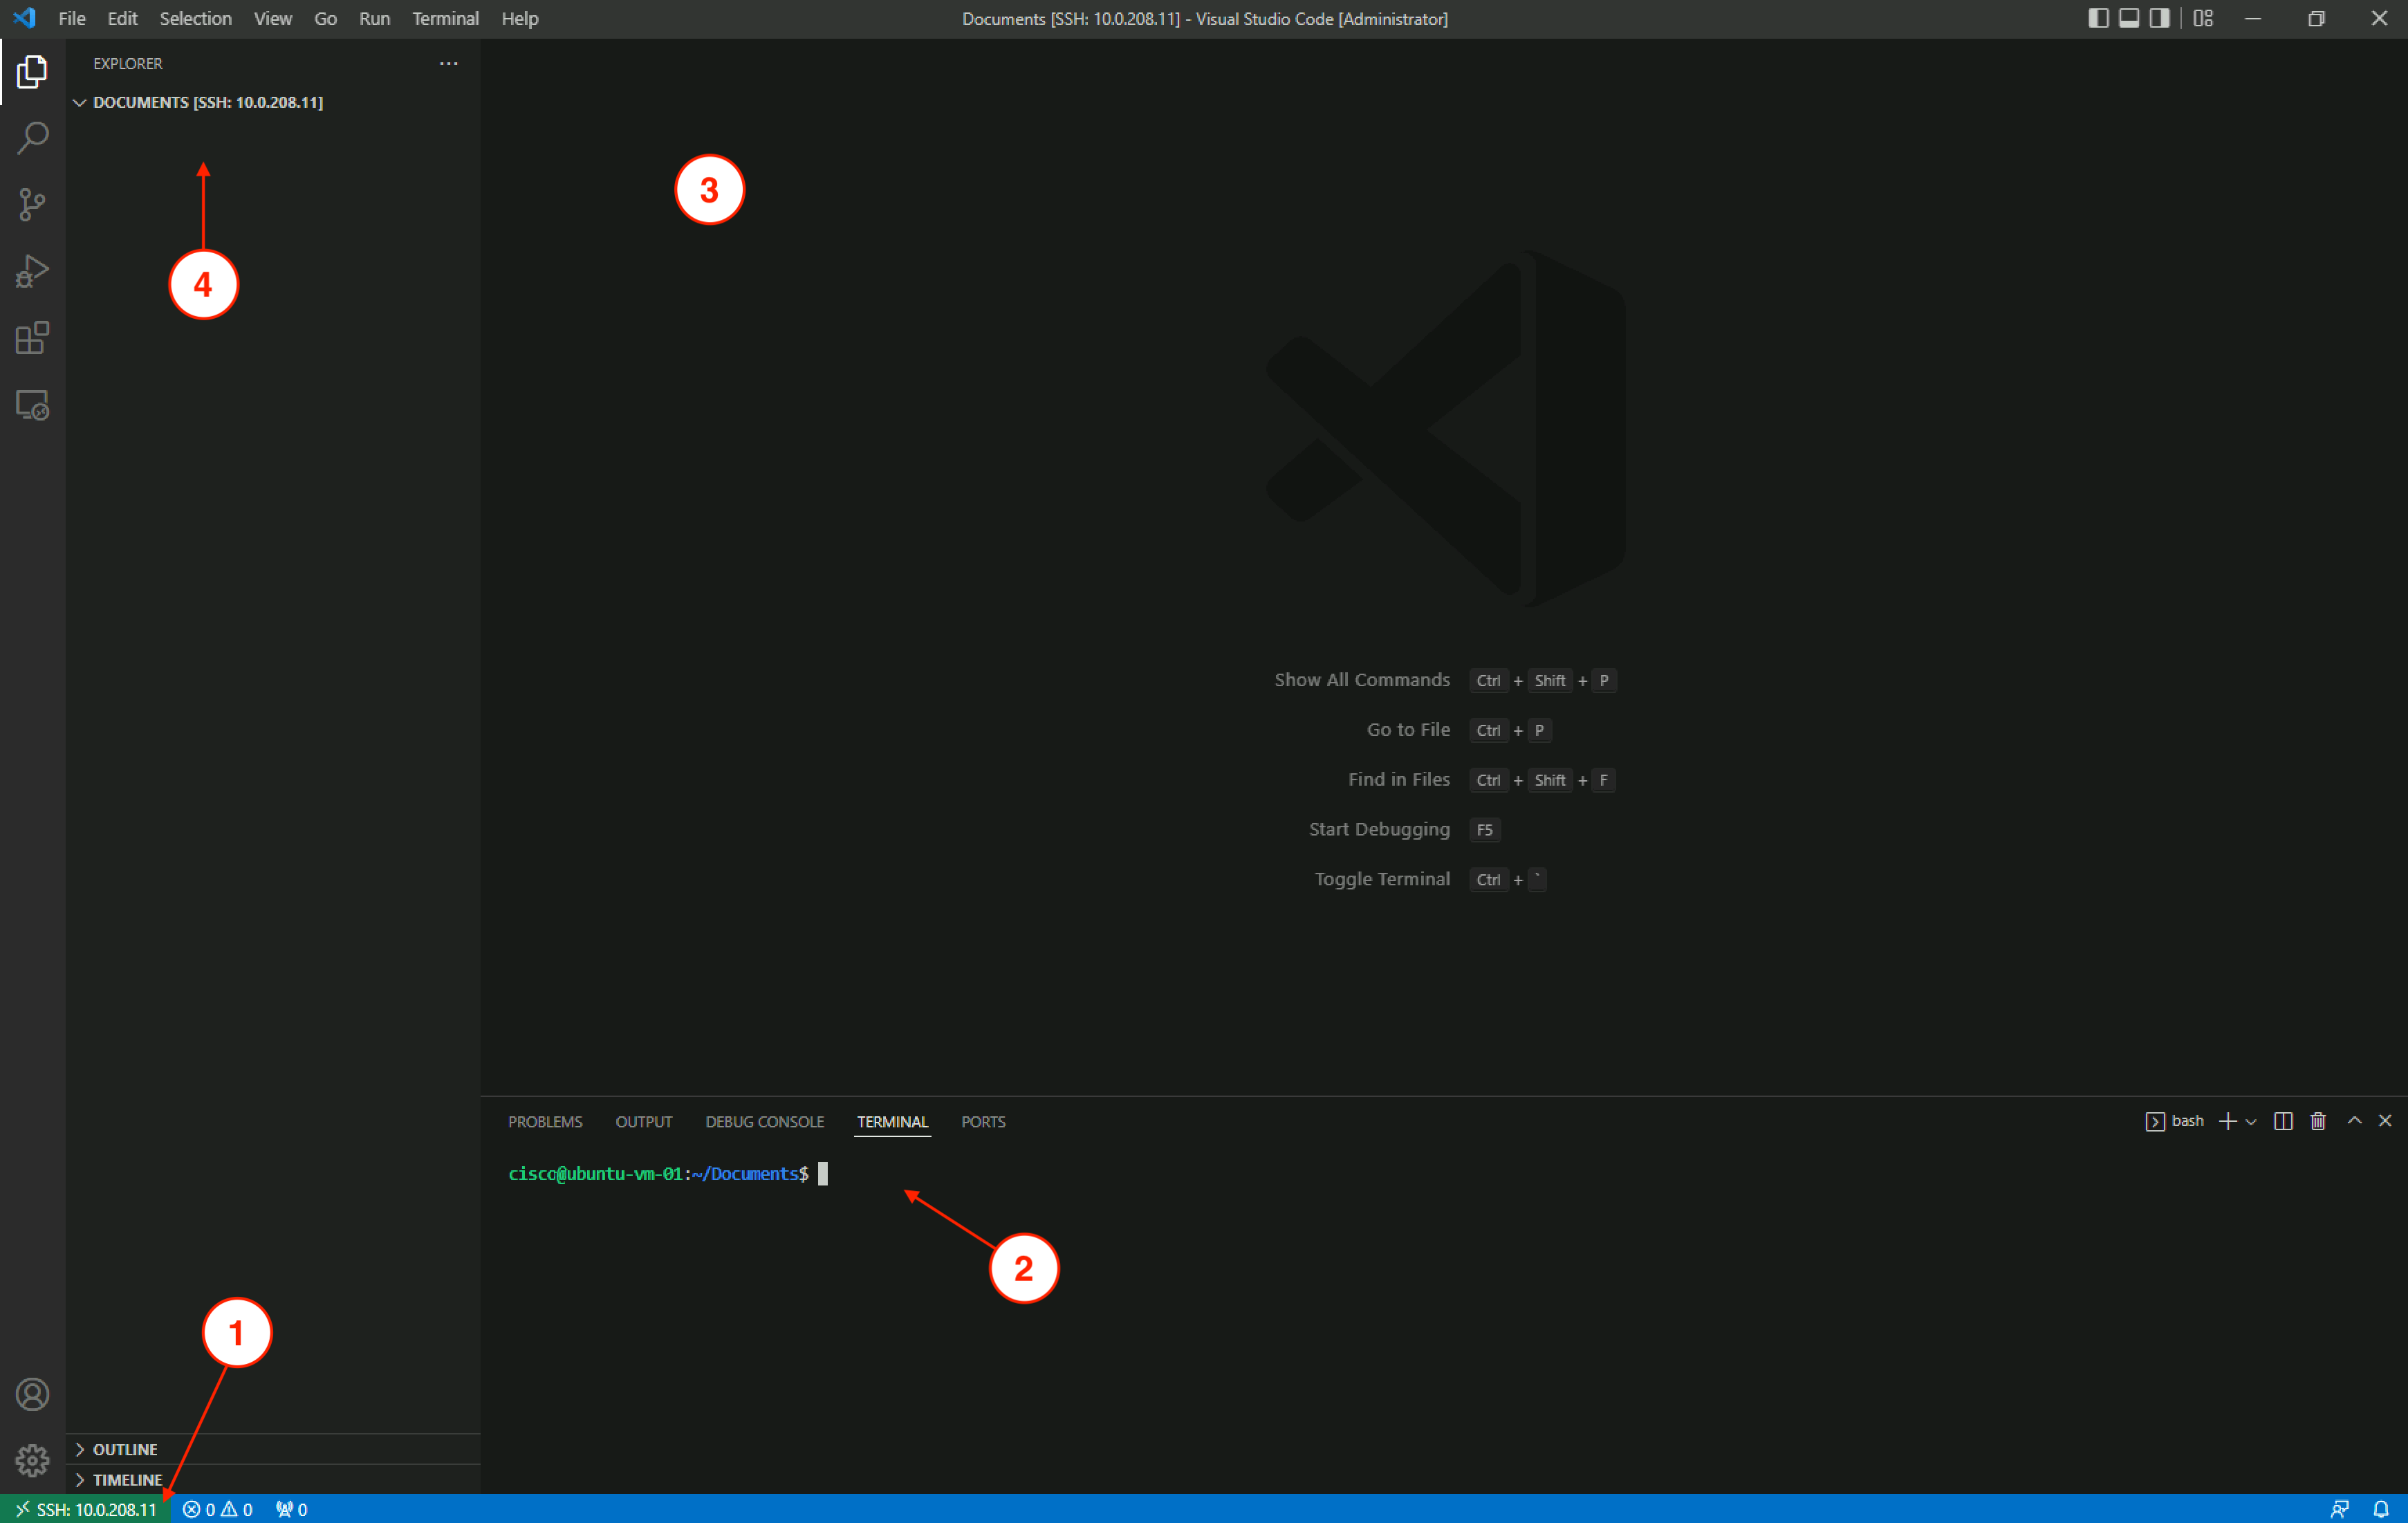Click the 'Go to File' hint text

[x=1408, y=730]
